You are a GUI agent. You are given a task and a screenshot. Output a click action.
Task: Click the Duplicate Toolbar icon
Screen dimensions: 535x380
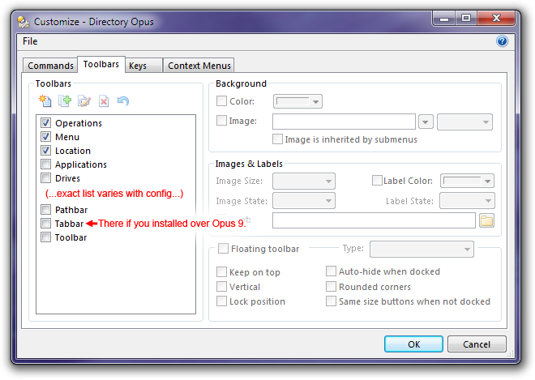[x=65, y=101]
